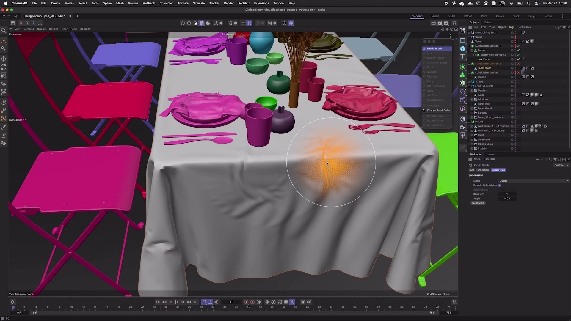
Task: Open viewport Cameras menu
Action: [x=29, y=29]
